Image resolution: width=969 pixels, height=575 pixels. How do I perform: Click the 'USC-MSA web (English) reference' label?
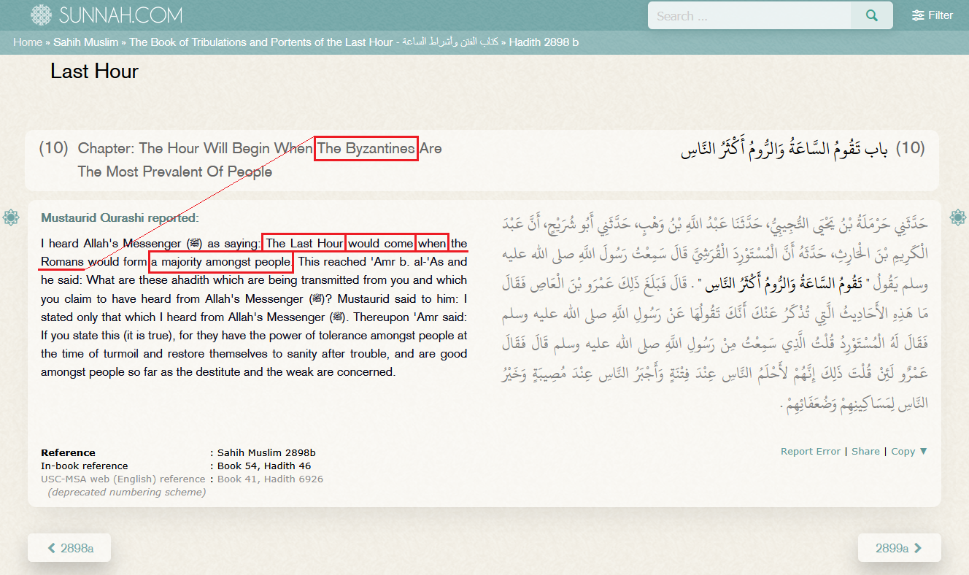coord(123,479)
